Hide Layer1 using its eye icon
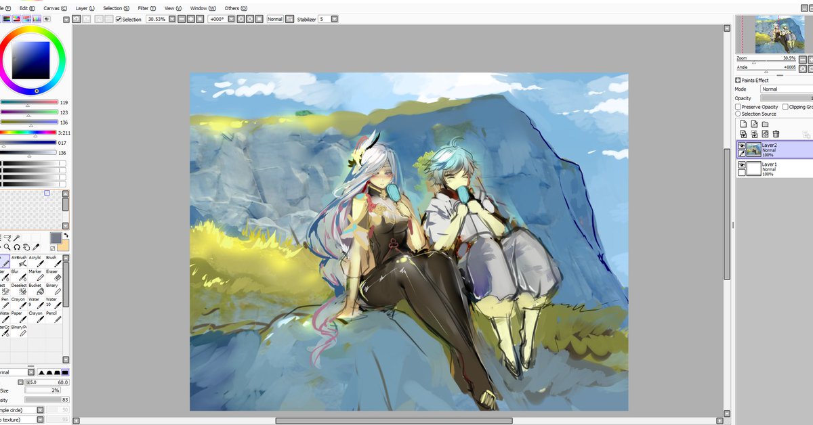 click(742, 165)
